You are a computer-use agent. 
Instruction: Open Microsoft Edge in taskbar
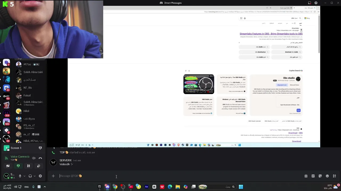(x=170, y=187)
